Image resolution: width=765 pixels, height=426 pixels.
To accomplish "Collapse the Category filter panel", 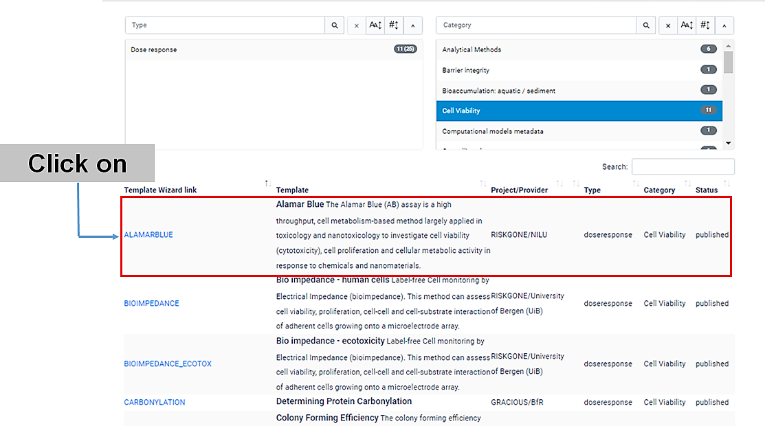I will click(x=724, y=25).
